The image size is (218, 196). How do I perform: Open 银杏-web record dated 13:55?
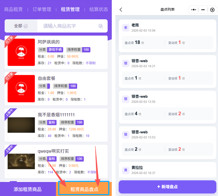click(140, 96)
